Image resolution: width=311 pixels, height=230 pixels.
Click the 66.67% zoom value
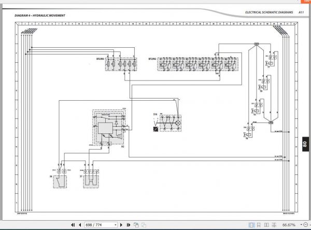(289, 225)
